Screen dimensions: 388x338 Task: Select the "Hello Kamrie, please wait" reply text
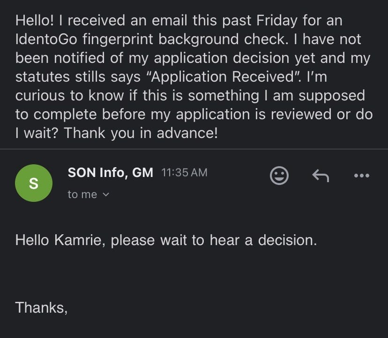pyautogui.click(x=166, y=240)
